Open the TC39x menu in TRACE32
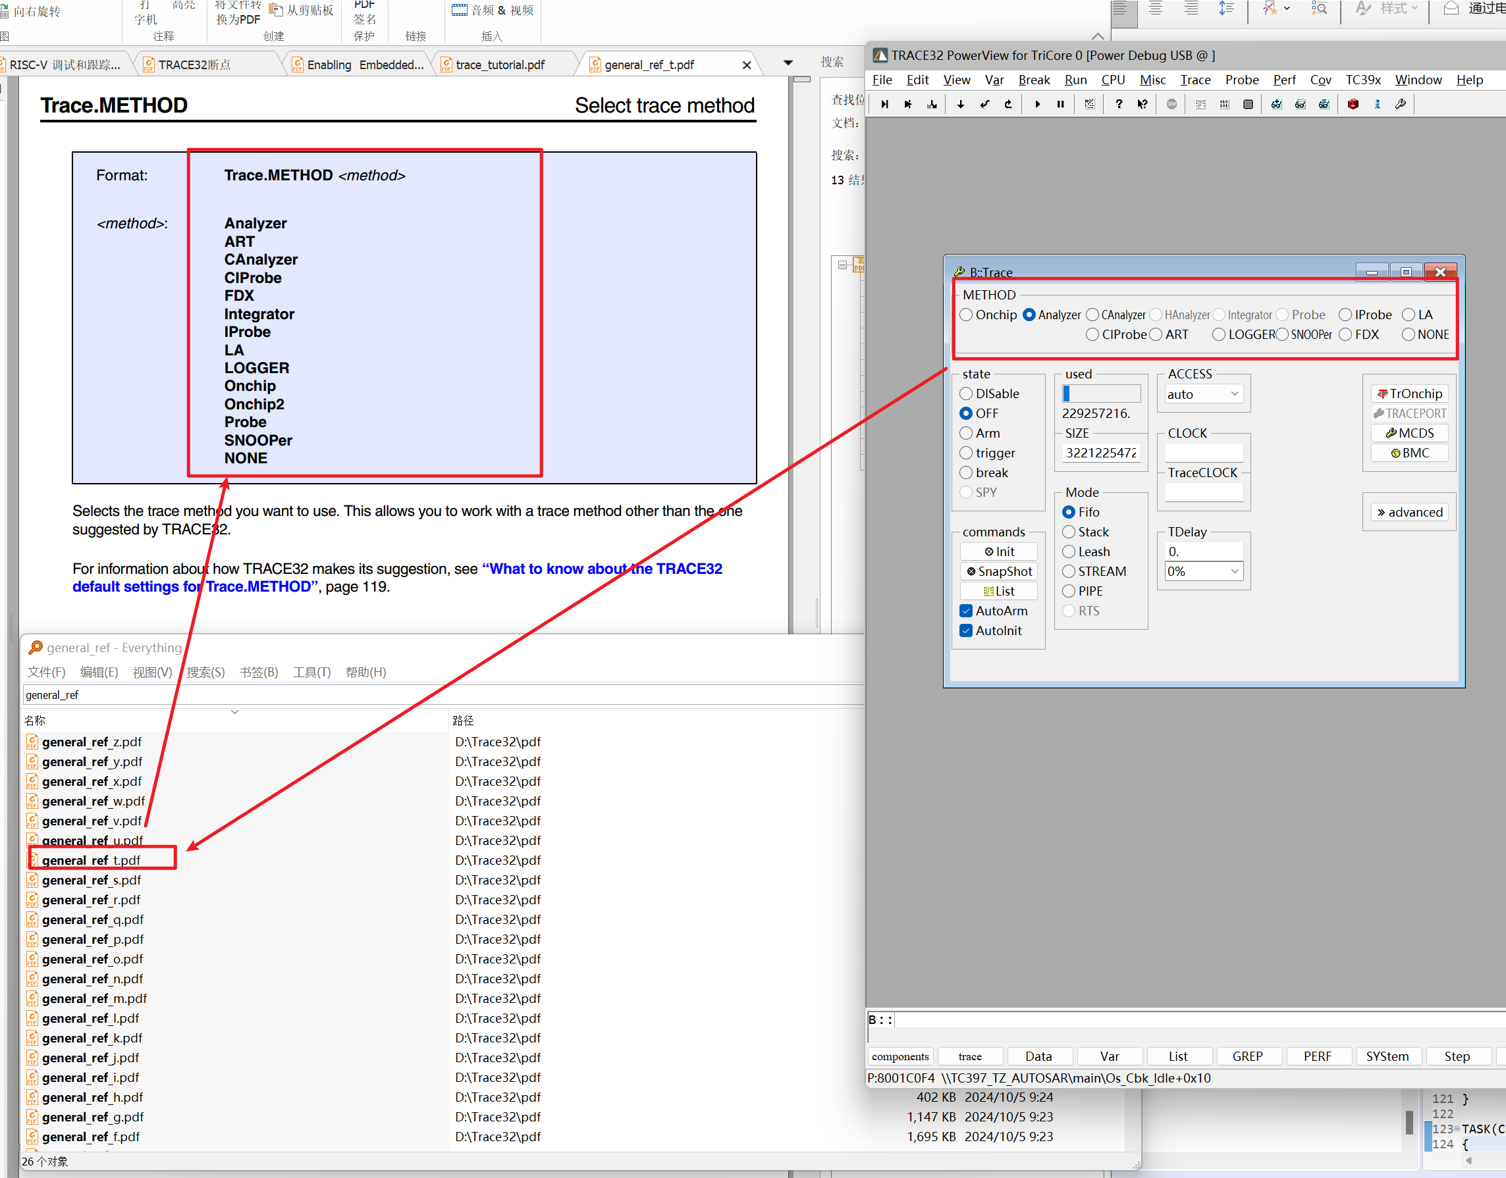The image size is (1506, 1178). point(1363,80)
